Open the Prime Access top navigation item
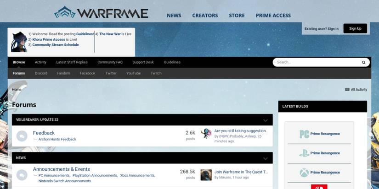The height and width of the screenshot is (189, 379). coord(273,16)
